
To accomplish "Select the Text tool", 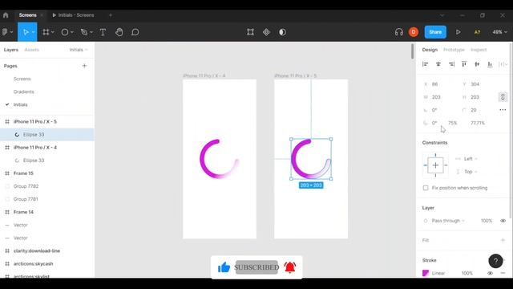I will click(x=103, y=32).
